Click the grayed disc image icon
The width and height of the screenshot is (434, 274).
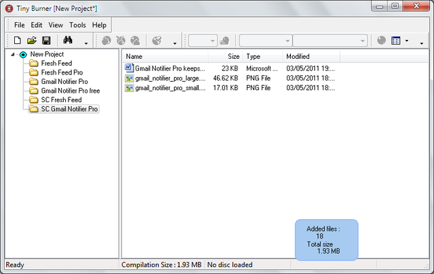(135, 41)
